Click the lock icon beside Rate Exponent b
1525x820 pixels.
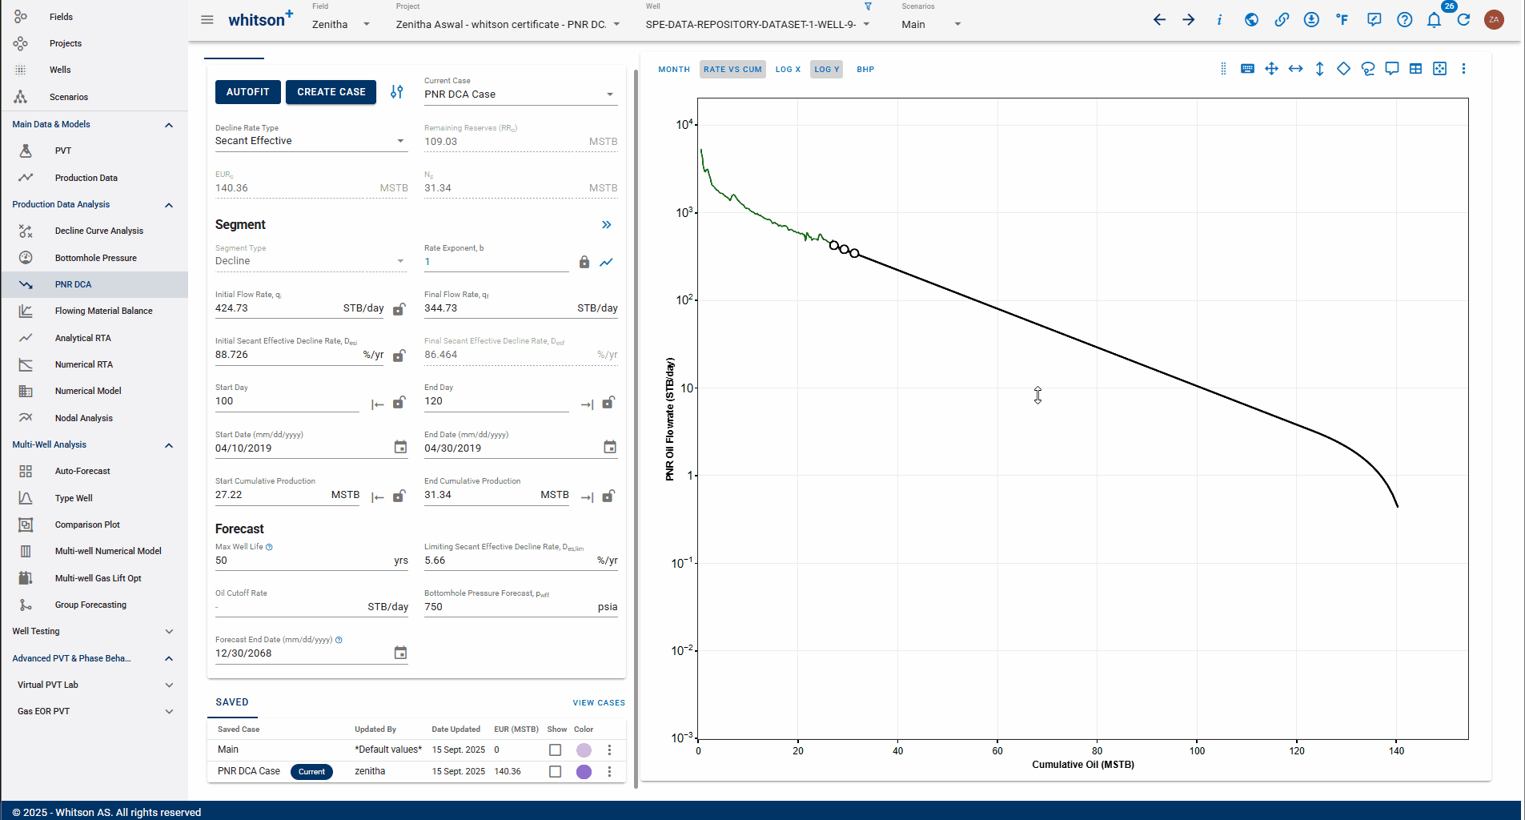[584, 262]
